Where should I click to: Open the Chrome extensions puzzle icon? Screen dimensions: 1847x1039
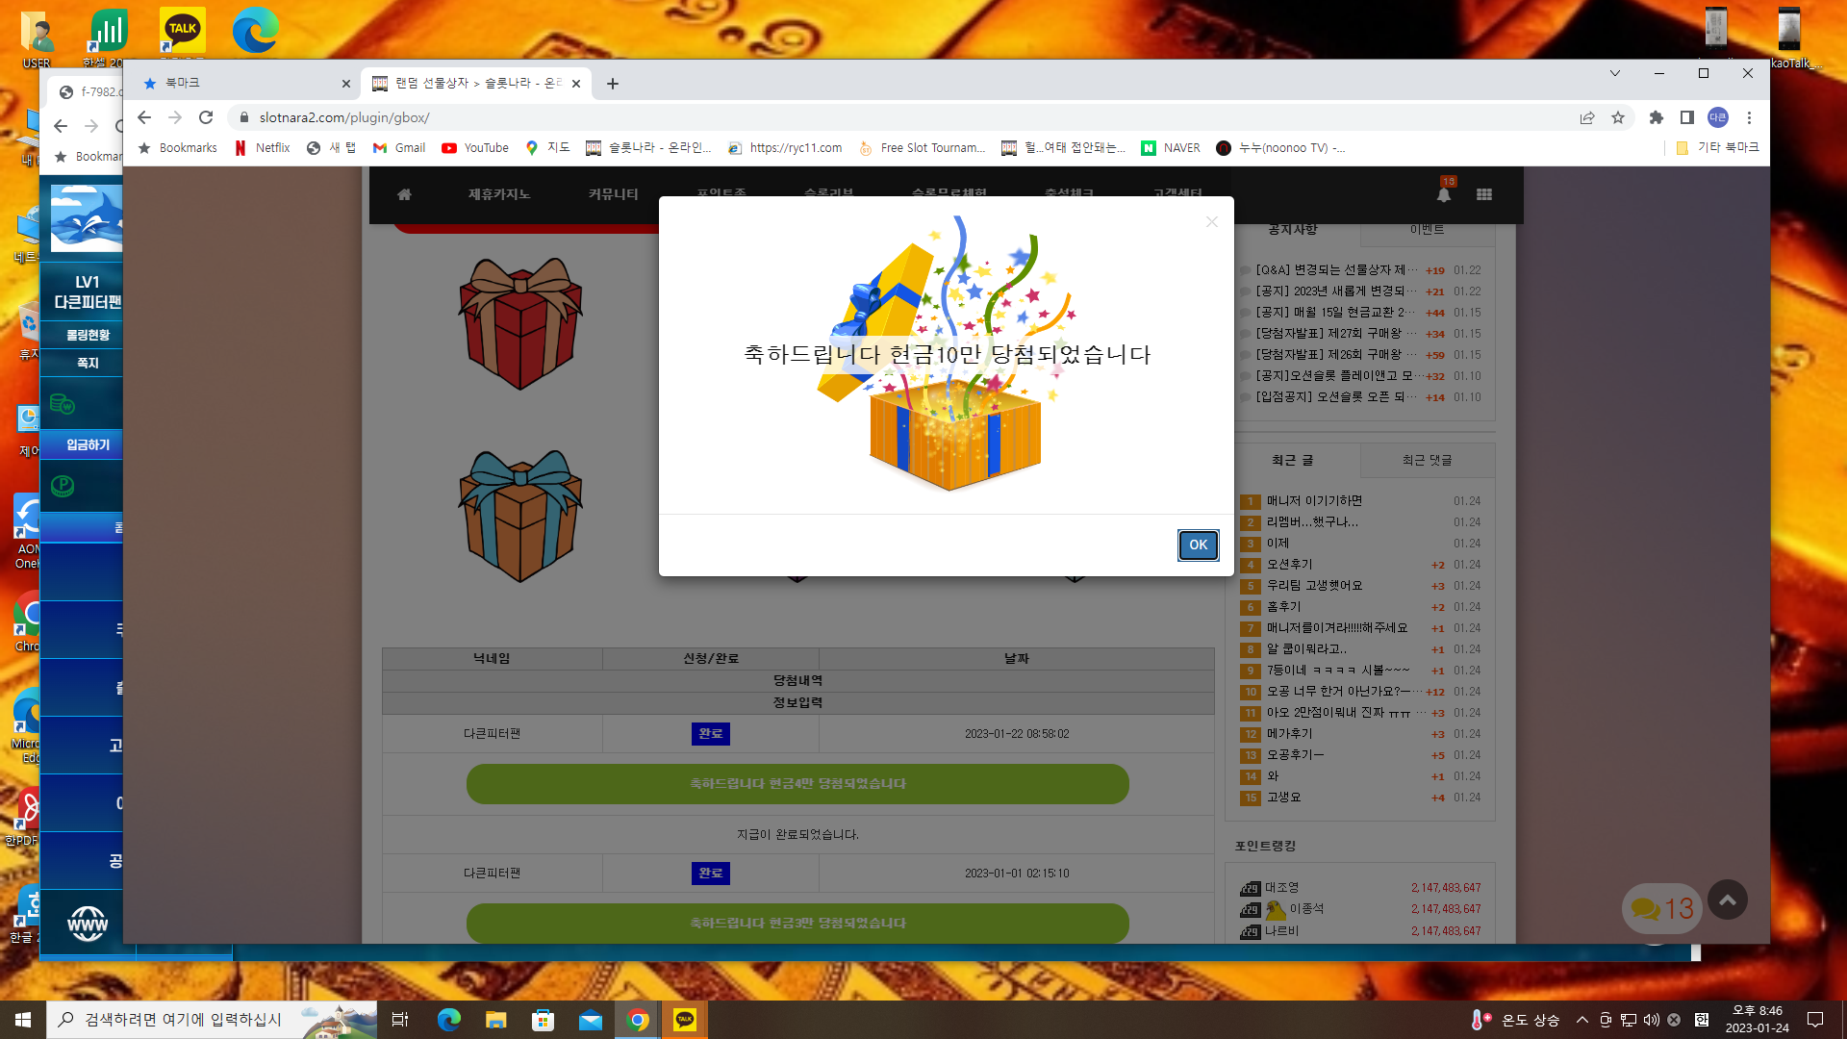1656,117
